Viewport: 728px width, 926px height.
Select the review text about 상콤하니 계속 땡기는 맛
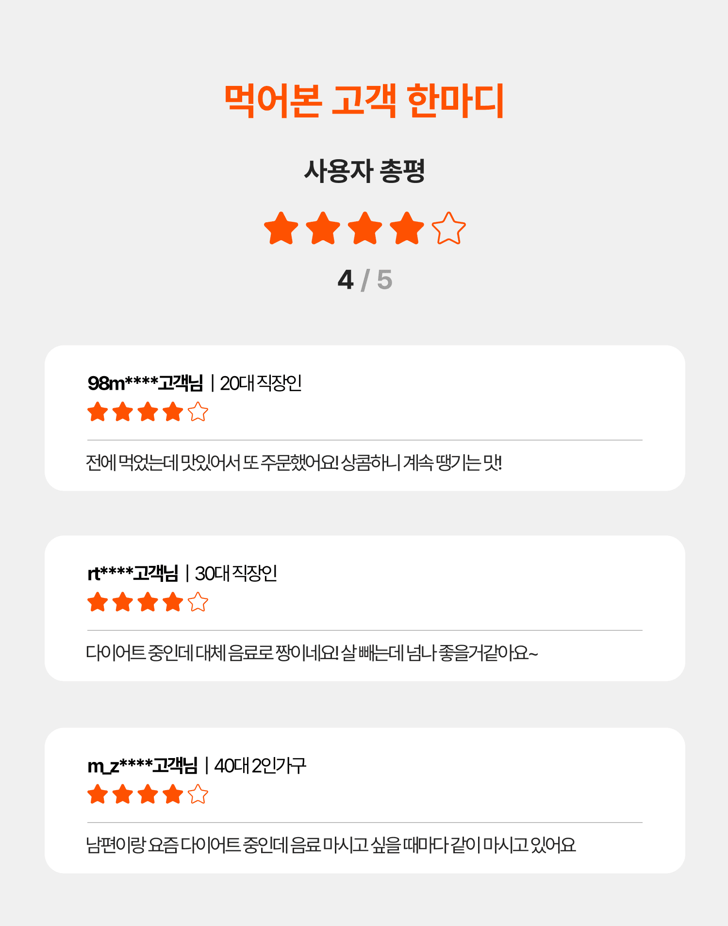click(x=294, y=463)
